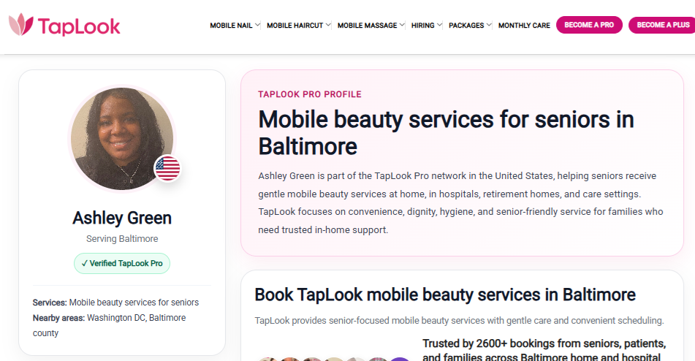Open the Hiring menu

[422, 26]
